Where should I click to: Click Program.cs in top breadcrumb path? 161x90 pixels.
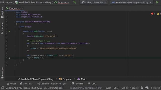(x=62, y=2)
